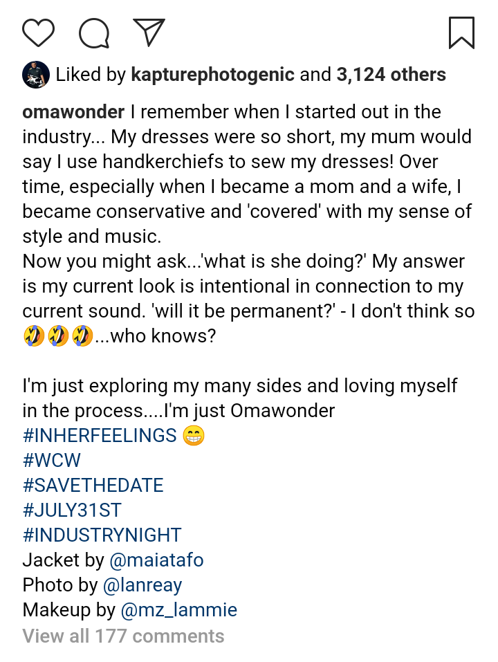Open omawonder's profile from caption username
This screenshot has height=662, width=498.
pyautogui.click(x=73, y=112)
